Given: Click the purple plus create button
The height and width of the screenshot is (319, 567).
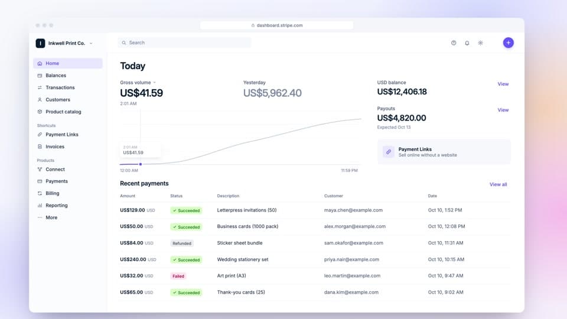Looking at the screenshot, I should click(x=508, y=43).
